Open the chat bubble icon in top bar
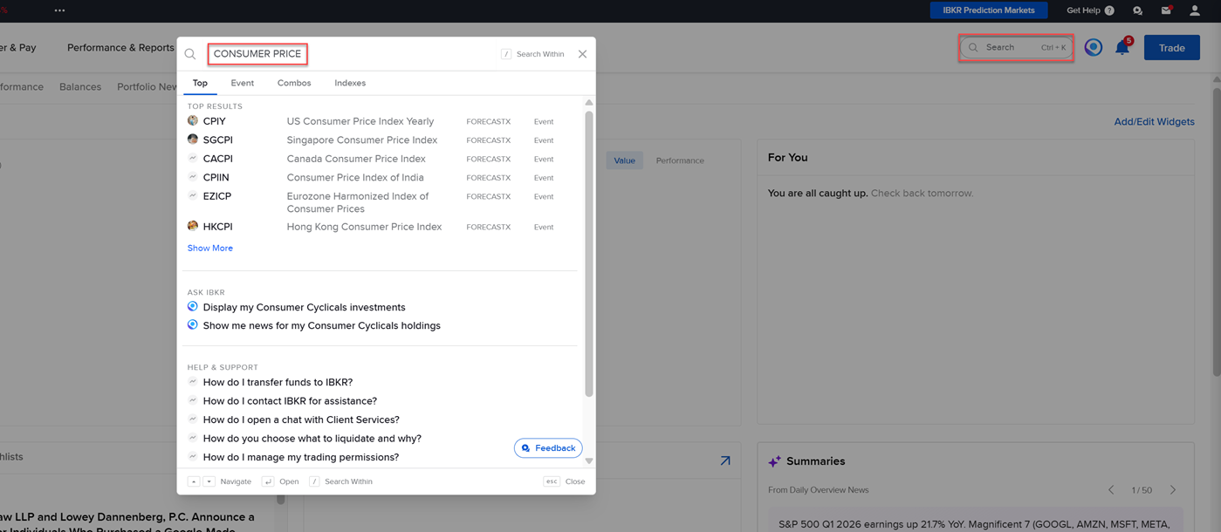Image resolution: width=1221 pixels, height=532 pixels. click(1137, 10)
